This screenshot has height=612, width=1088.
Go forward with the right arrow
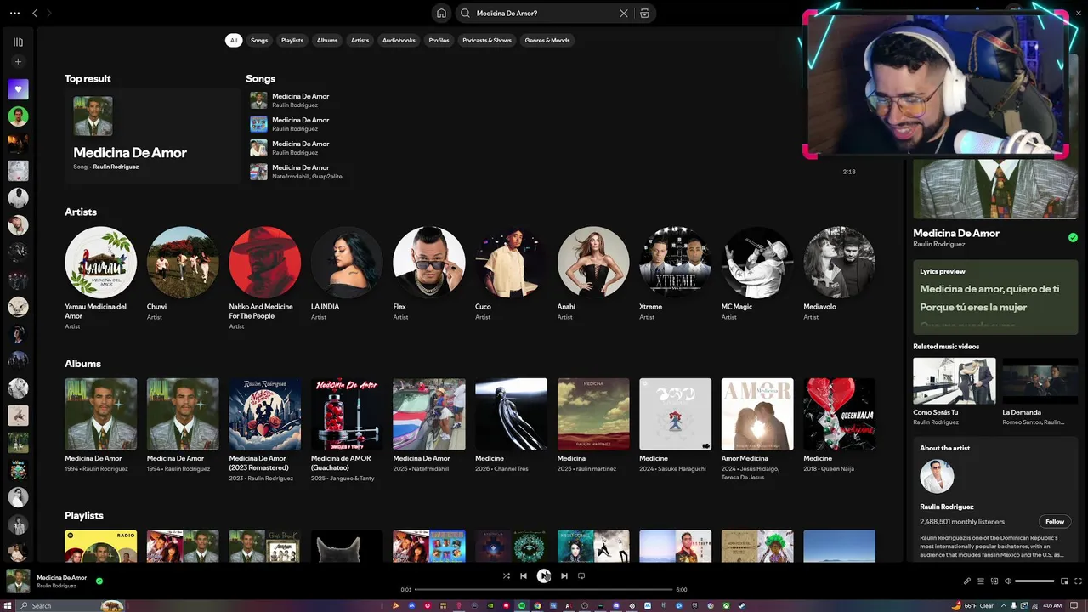tap(49, 13)
